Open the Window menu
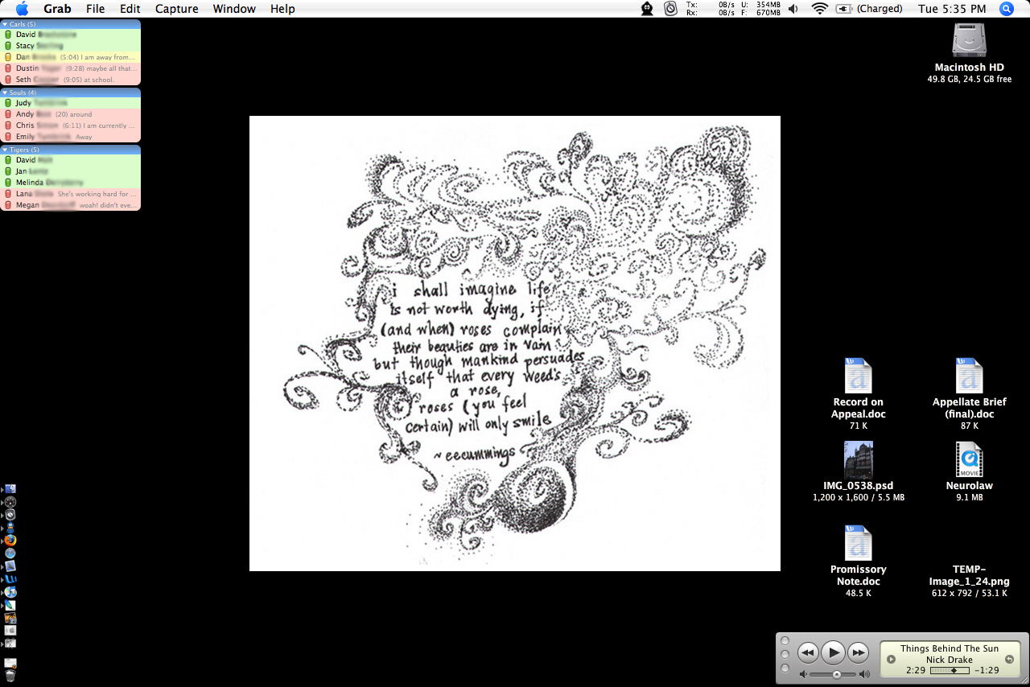 (234, 9)
